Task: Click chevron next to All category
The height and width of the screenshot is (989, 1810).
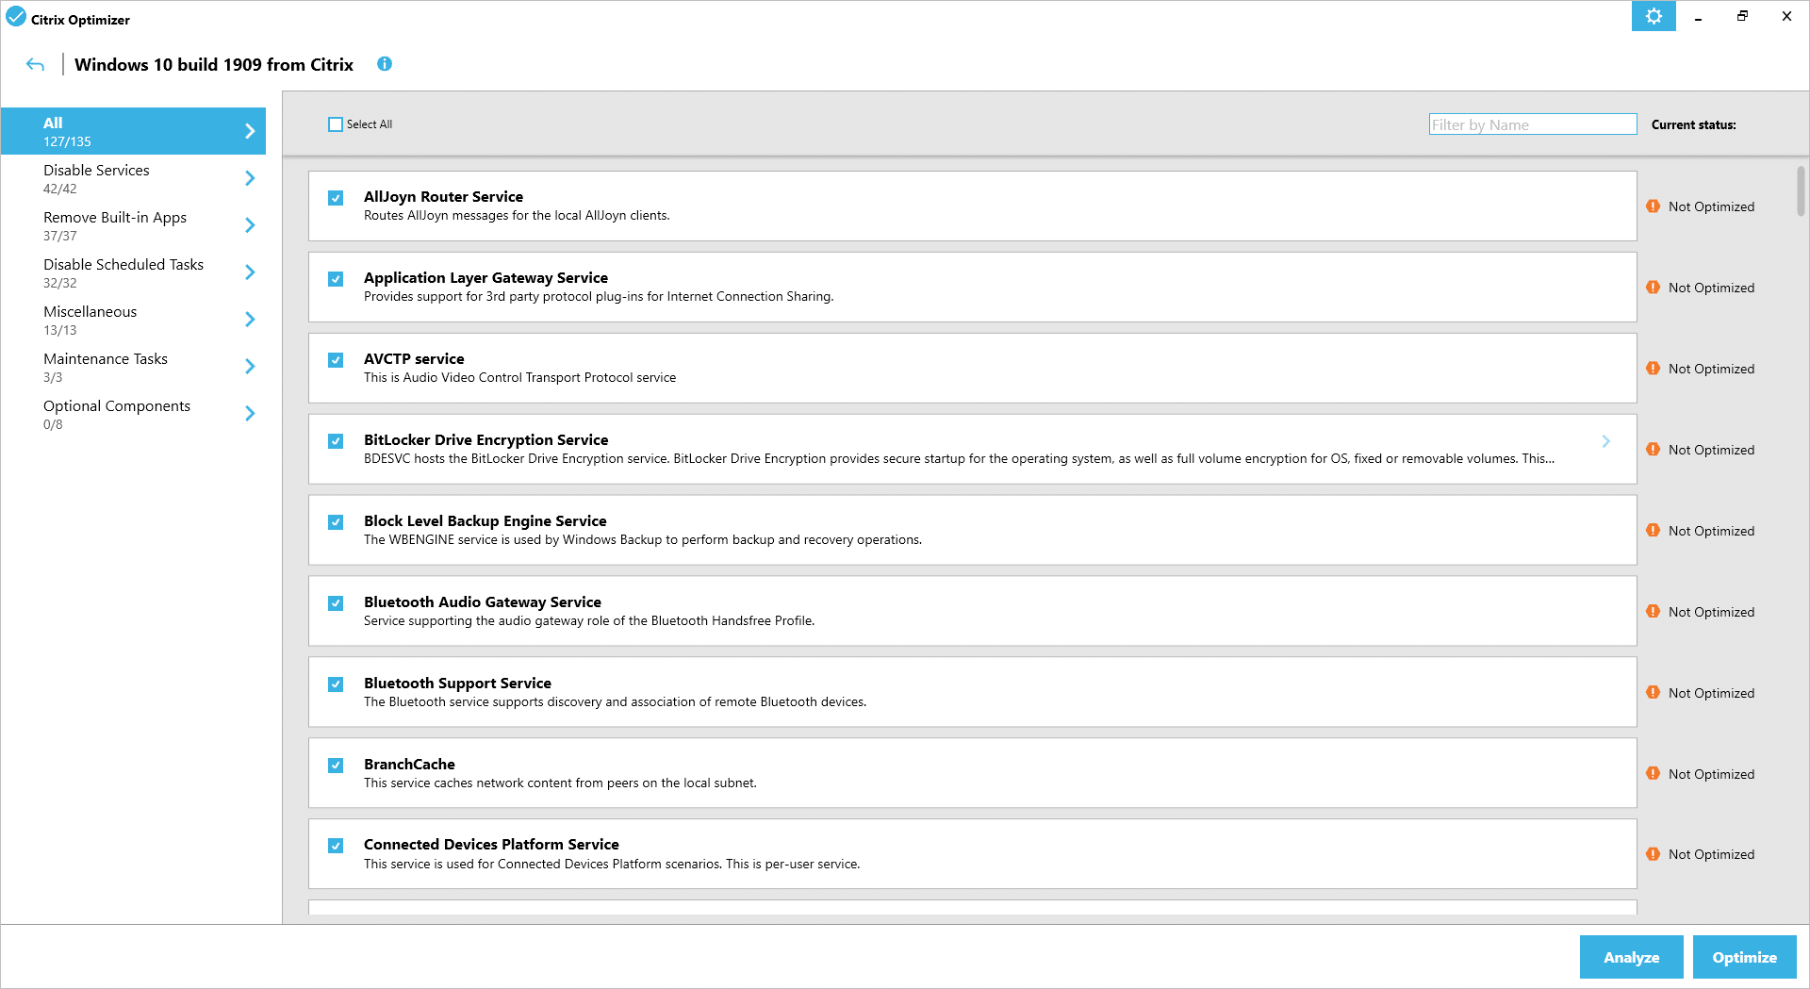Action: (250, 131)
